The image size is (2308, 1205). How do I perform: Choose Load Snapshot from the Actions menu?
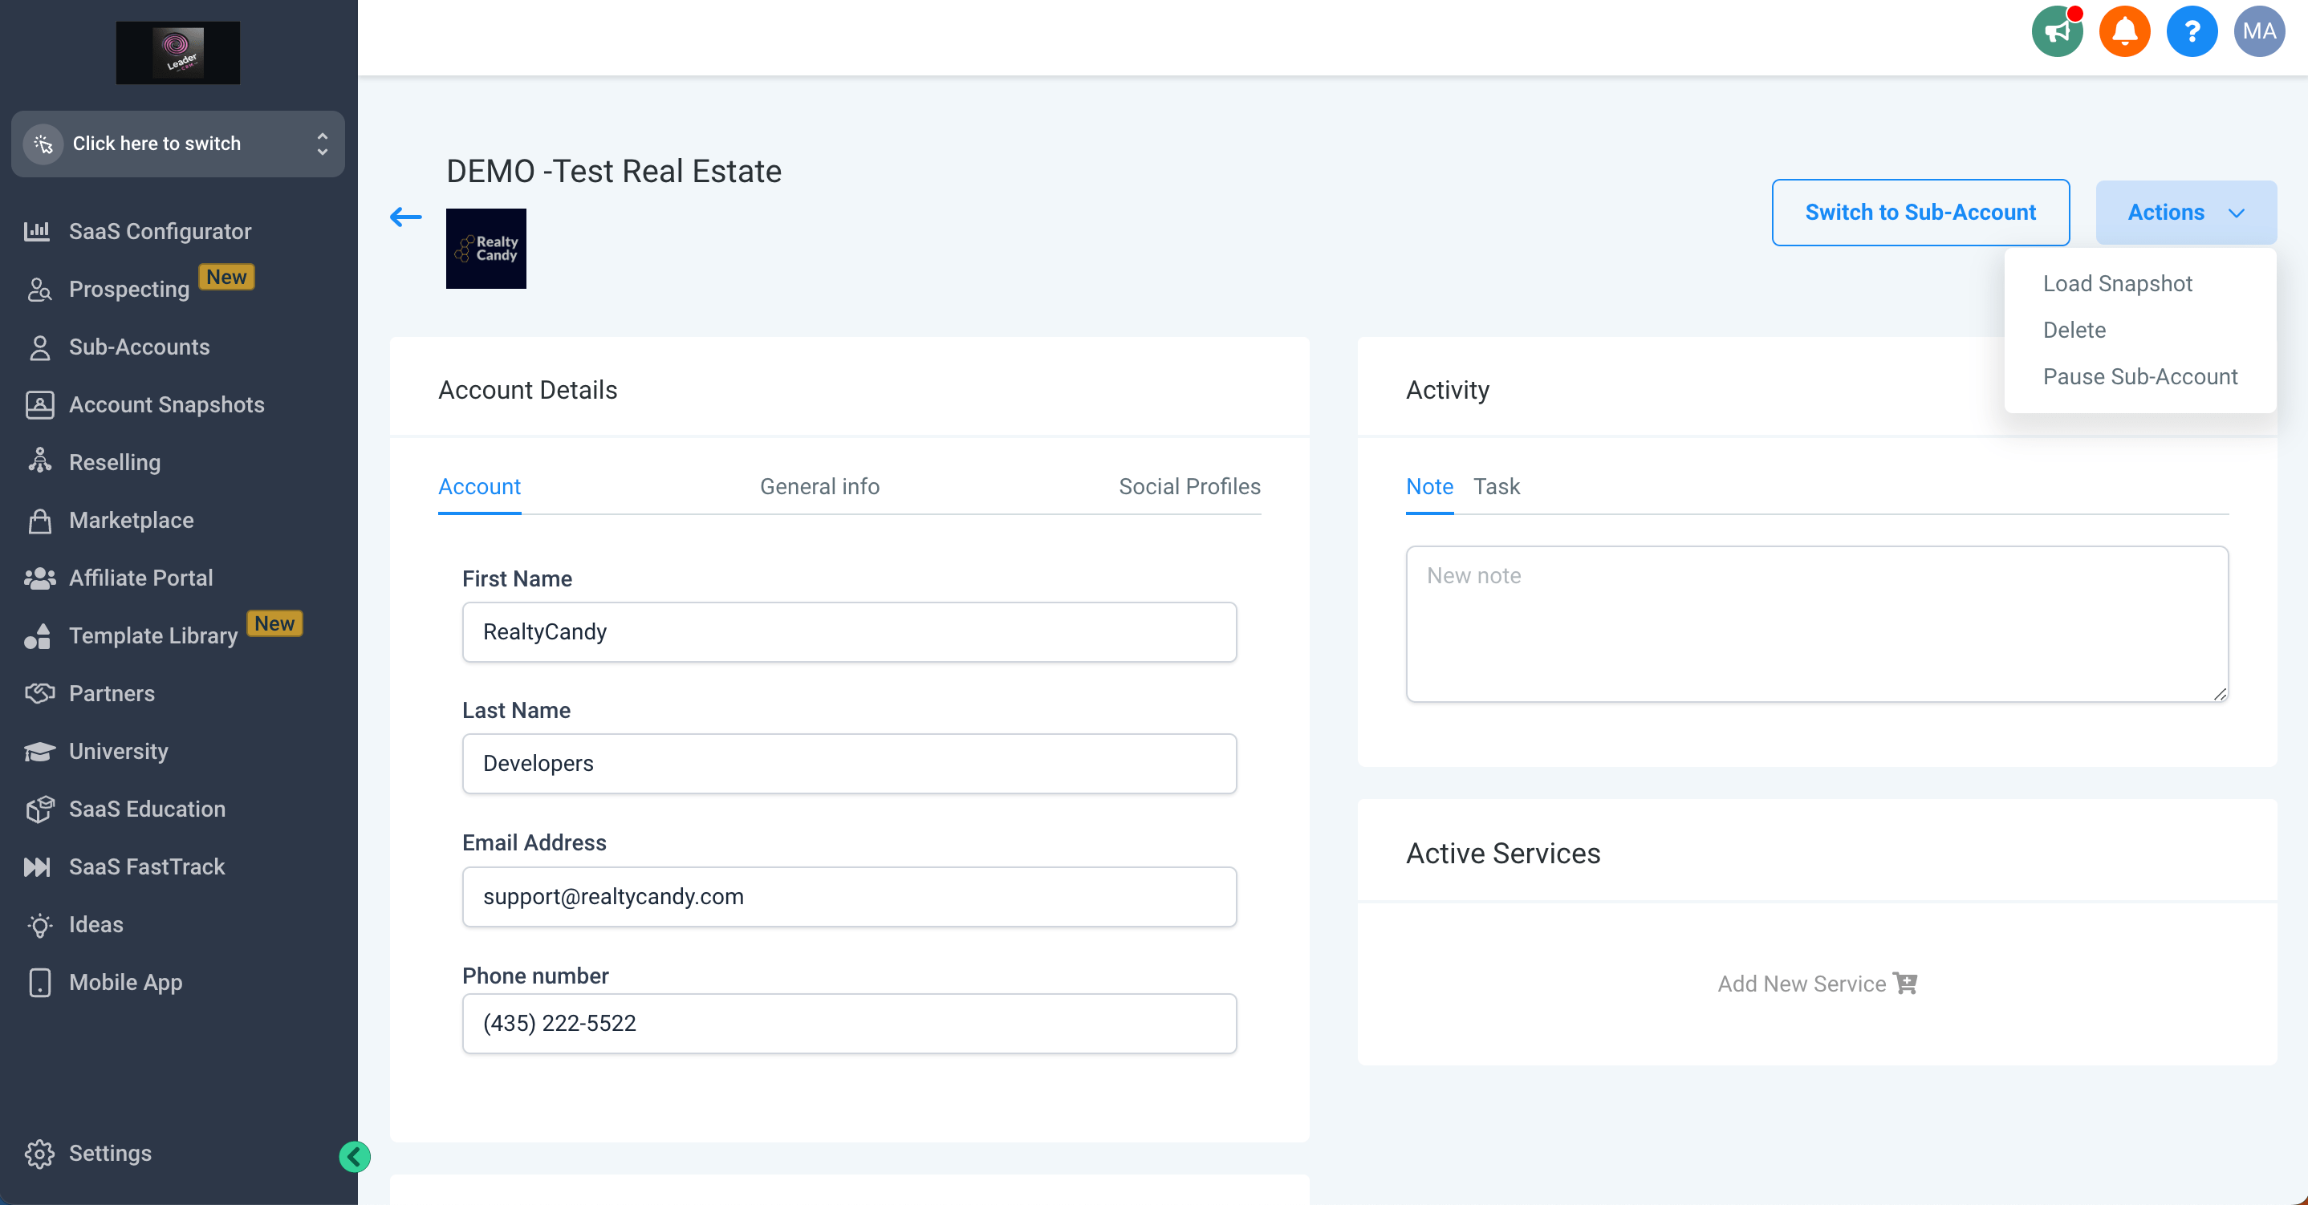pyautogui.click(x=2117, y=284)
